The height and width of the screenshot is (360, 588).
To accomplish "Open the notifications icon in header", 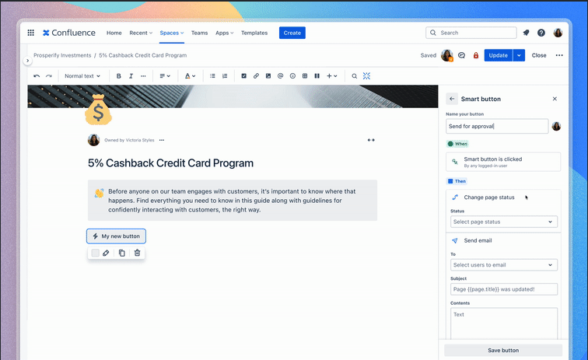I will [526, 33].
